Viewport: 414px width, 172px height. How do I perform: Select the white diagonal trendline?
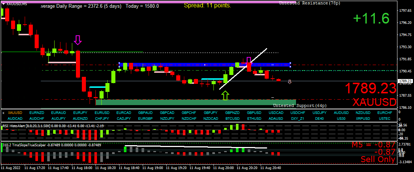(x=243, y=69)
